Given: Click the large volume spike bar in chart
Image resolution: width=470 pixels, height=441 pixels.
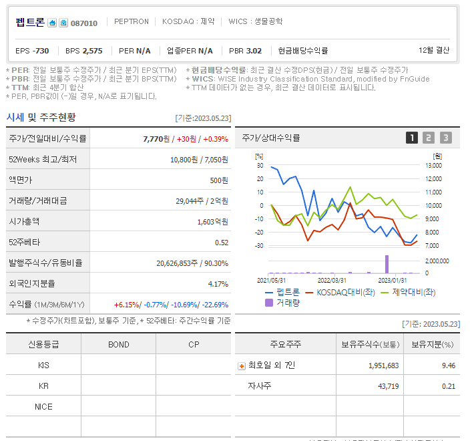Looking at the screenshot, I should click(x=387, y=265).
